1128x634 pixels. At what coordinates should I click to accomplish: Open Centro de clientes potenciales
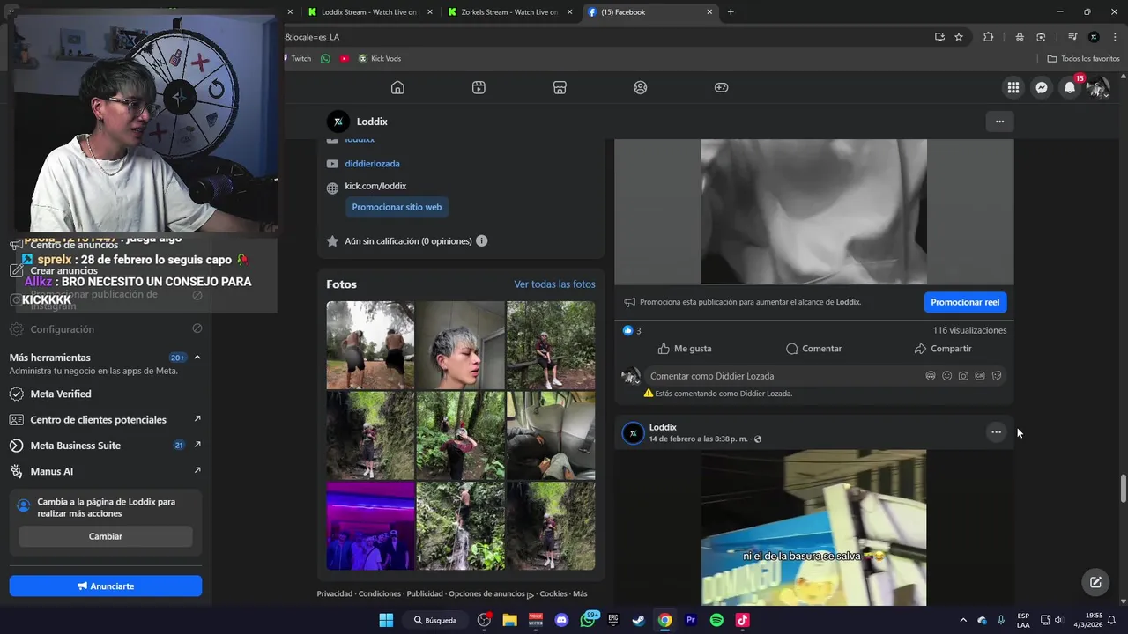(106, 419)
